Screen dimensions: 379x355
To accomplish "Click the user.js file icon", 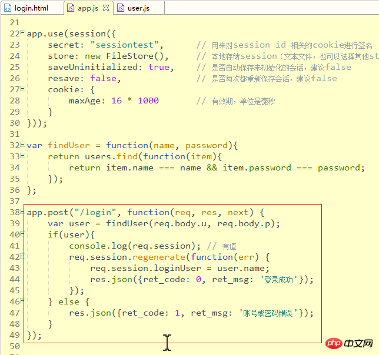I will (121, 8).
